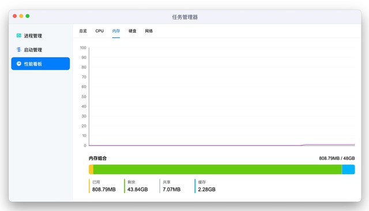This screenshot has width=369, height=211.
Task: Open the 网络 tab
Action: click(x=149, y=31)
